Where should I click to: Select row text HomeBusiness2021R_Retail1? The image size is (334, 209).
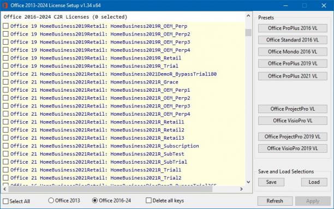tap(147, 122)
